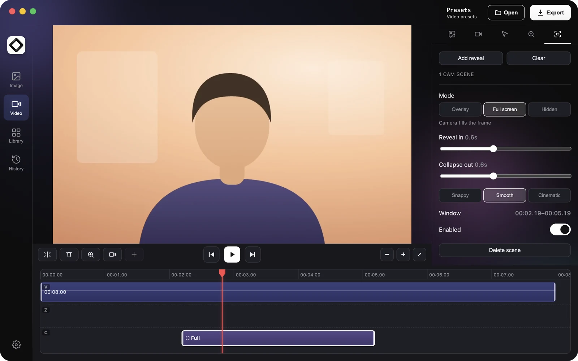Screen dimensions: 578x361
Task: Click the plus add-track toolbar icon
Action: point(134,255)
